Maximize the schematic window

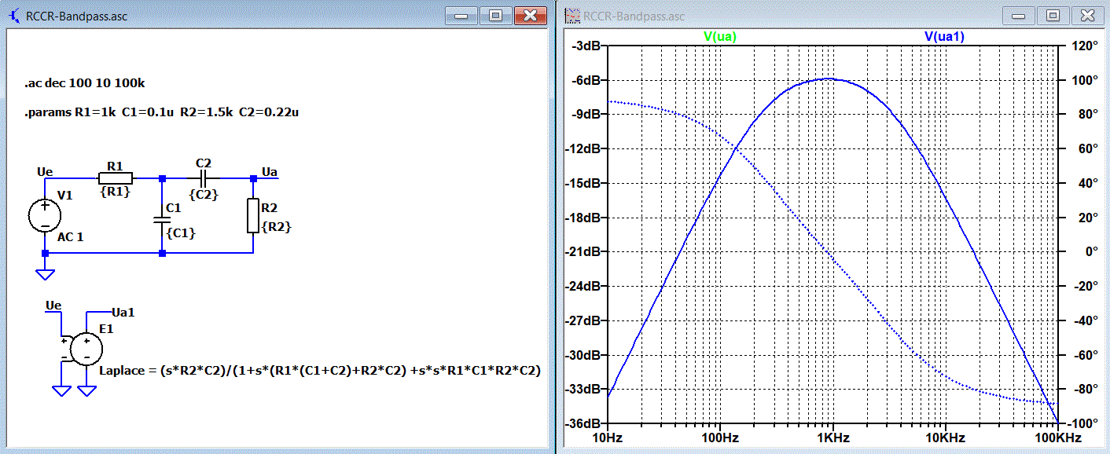click(495, 15)
